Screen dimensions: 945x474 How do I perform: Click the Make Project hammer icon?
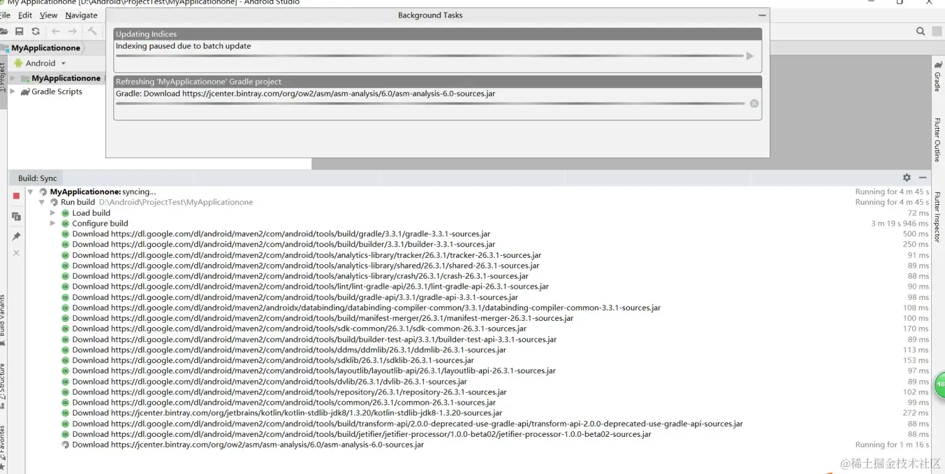coord(93,31)
